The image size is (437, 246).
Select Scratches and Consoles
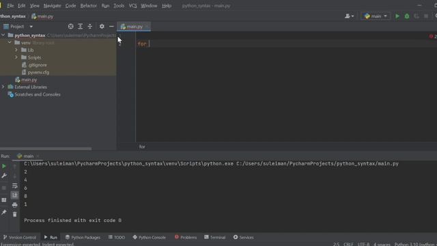34,94
